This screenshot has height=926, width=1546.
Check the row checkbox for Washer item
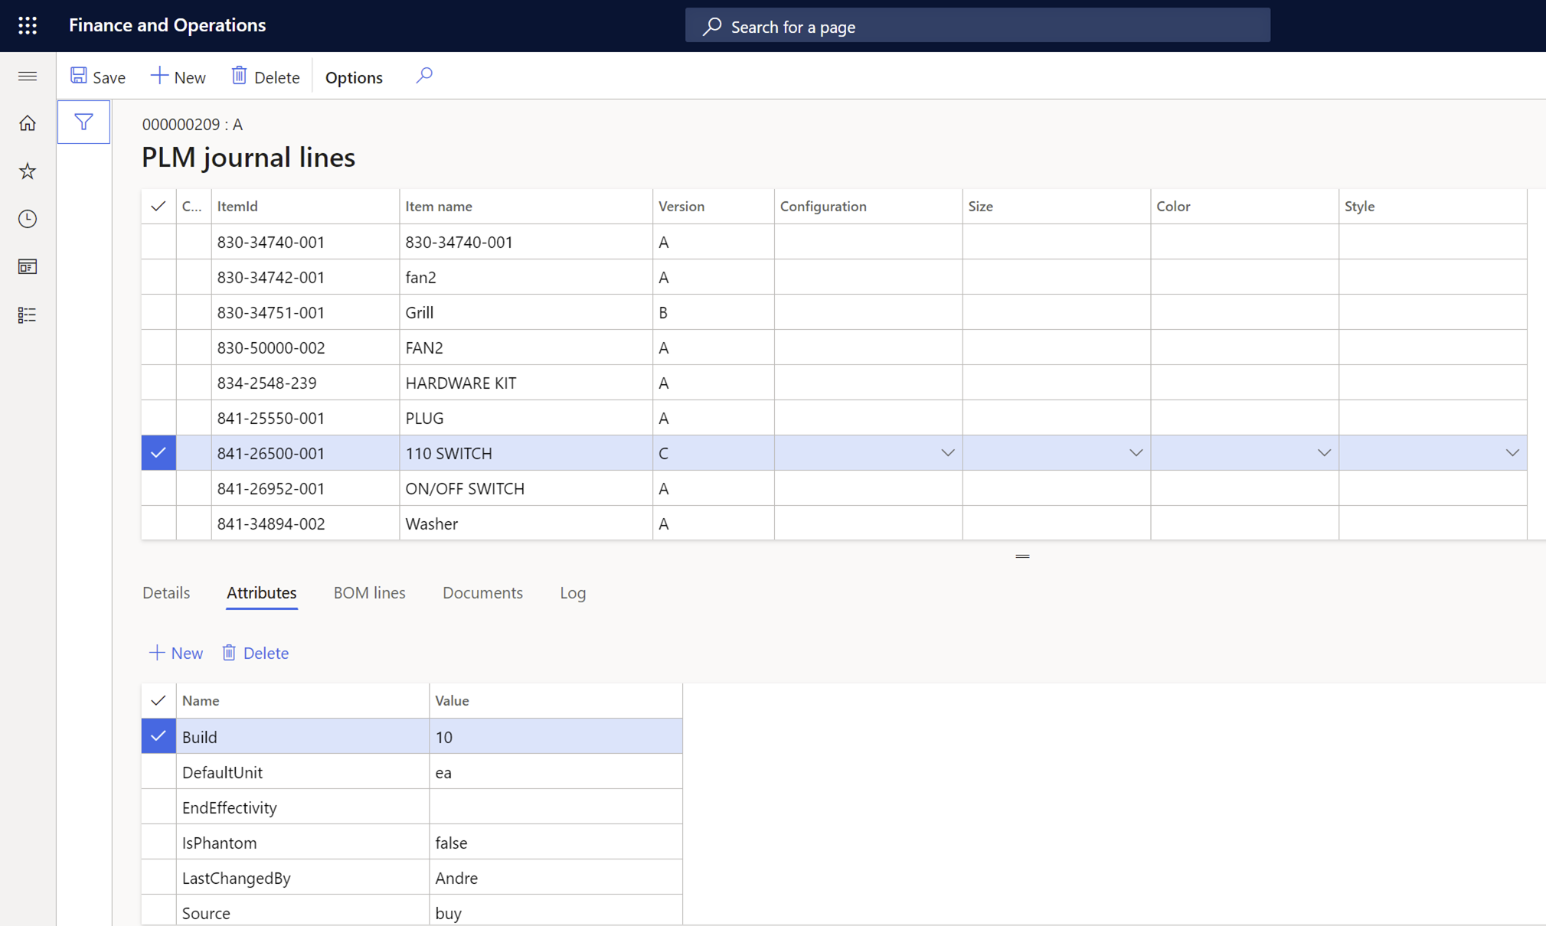click(159, 523)
